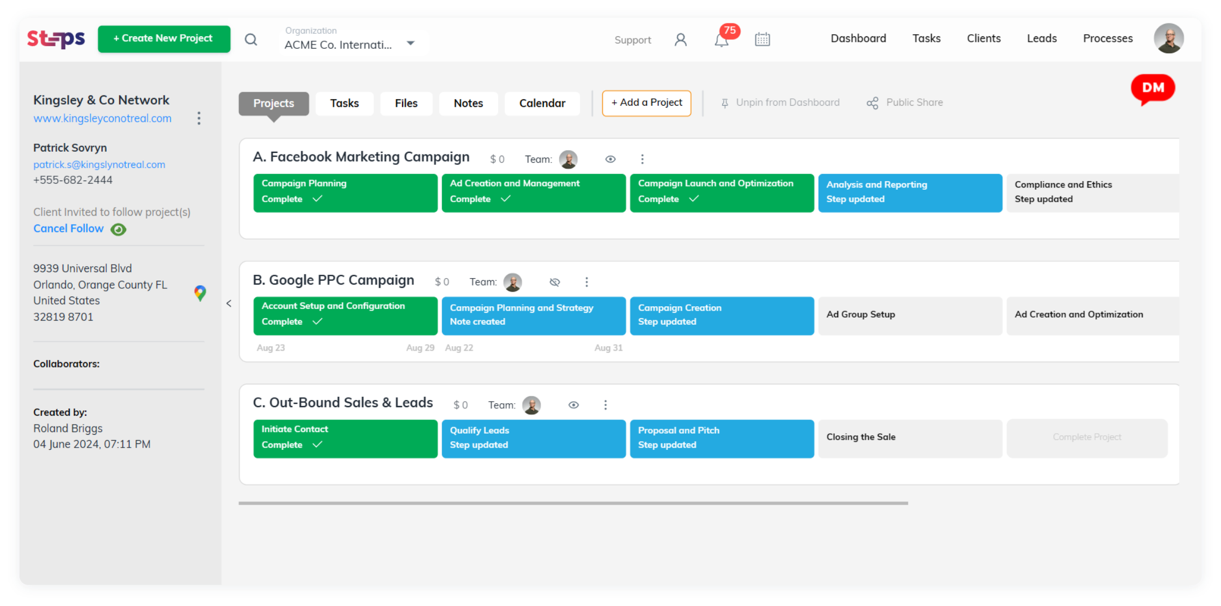Click the Create New Project button
The height and width of the screenshot is (606, 1221).
tap(164, 38)
